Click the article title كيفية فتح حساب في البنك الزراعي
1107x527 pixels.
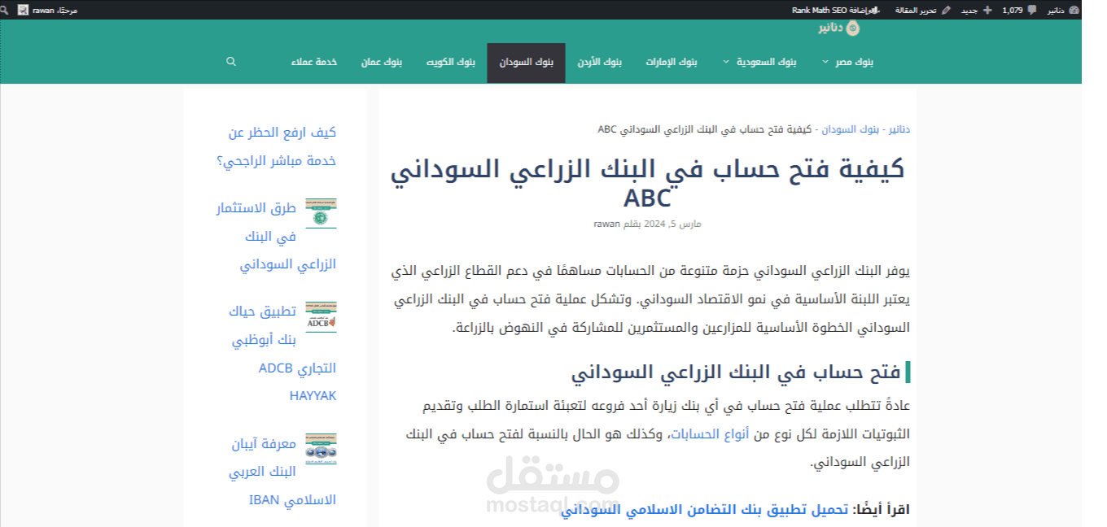pos(648,183)
